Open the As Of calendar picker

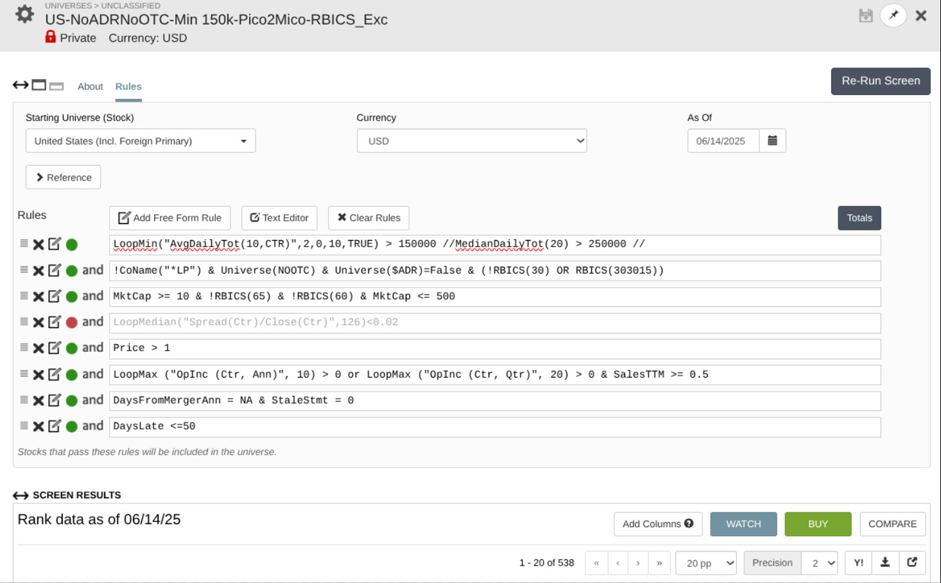coord(772,141)
